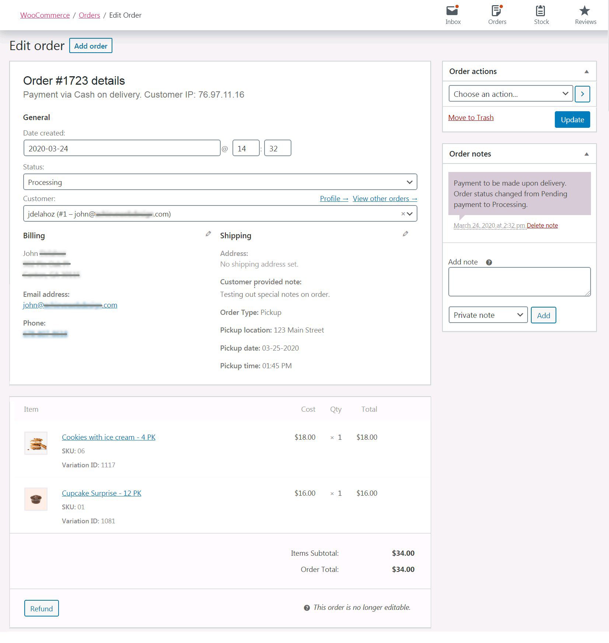Screen dimensions: 609x643
Task: Focus the Add note text area
Action: click(x=519, y=282)
